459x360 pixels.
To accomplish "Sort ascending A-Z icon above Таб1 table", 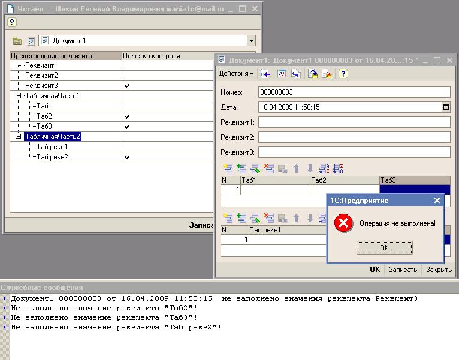I will coord(324,168).
